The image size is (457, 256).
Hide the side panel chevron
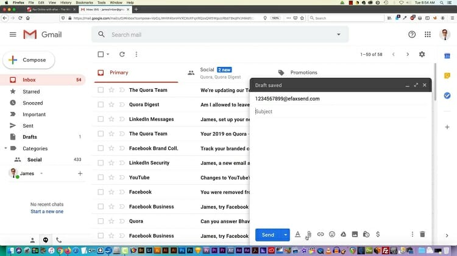pyautogui.click(x=447, y=236)
